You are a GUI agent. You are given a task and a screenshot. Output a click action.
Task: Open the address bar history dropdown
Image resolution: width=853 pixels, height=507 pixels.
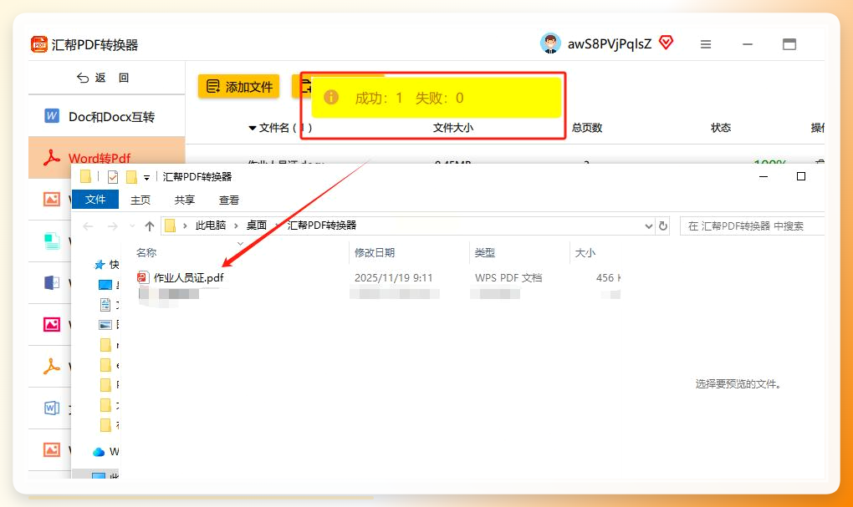[648, 226]
